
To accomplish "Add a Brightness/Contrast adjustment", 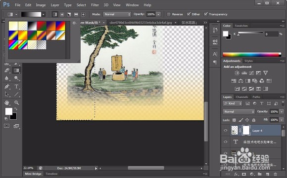I will (237, 73).
